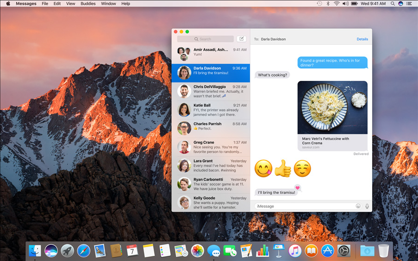Select Chris DelVillaggio conversation
418x261 pixels.
pyautogui.click(x=211, y=91)
